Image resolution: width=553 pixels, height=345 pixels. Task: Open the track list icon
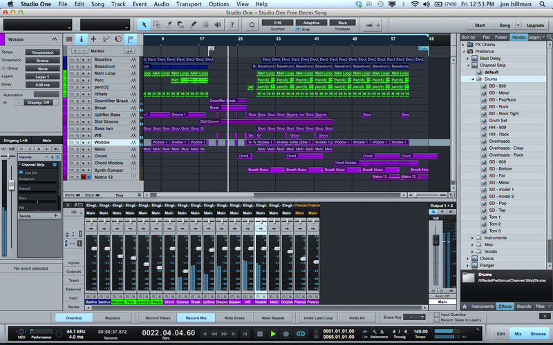tap(69, 39)
